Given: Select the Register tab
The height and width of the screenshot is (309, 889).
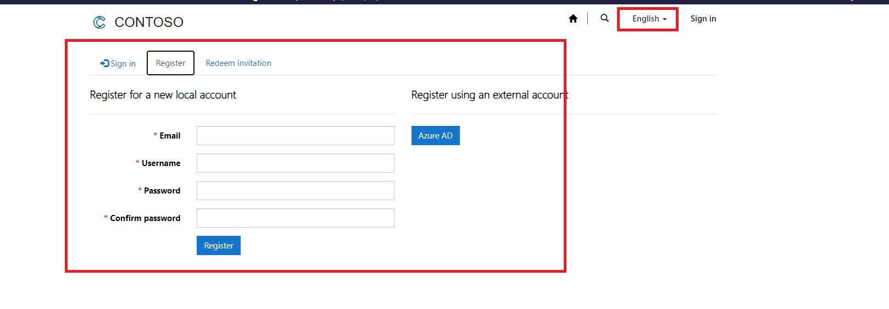Looking at the screenshot, I should click(170, 63).
